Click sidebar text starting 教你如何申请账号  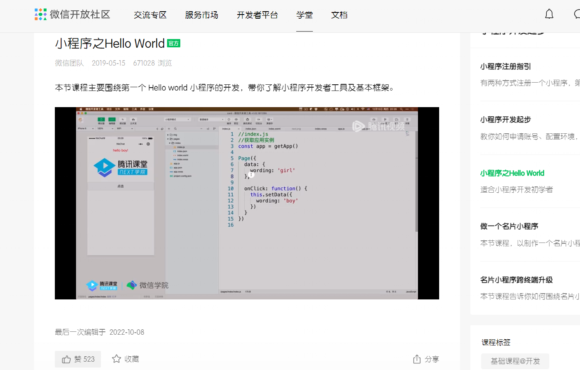point(530,137)
